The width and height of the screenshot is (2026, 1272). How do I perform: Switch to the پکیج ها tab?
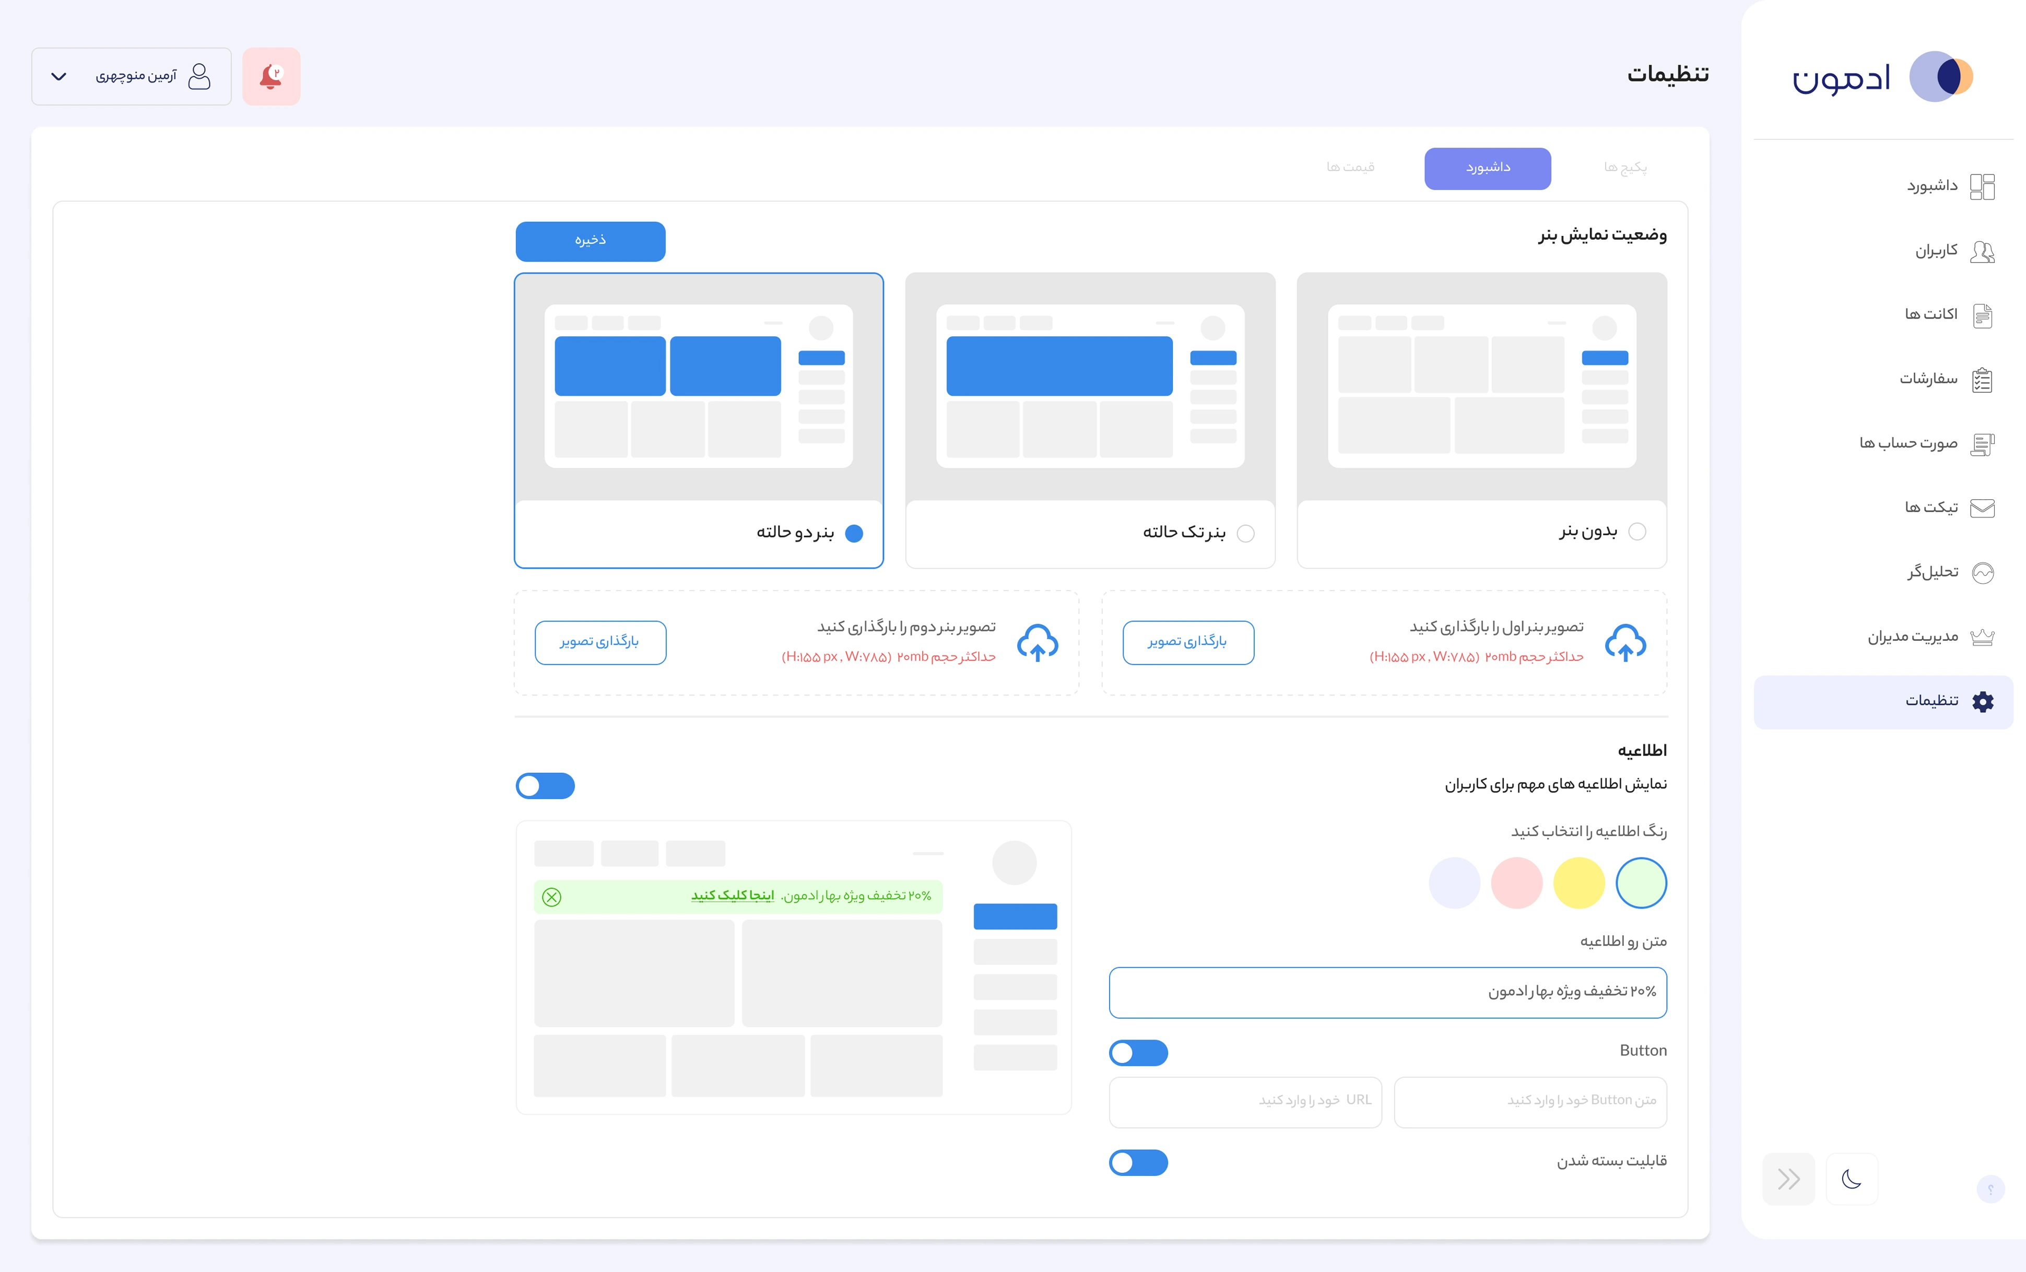(x=1625, y=168)
